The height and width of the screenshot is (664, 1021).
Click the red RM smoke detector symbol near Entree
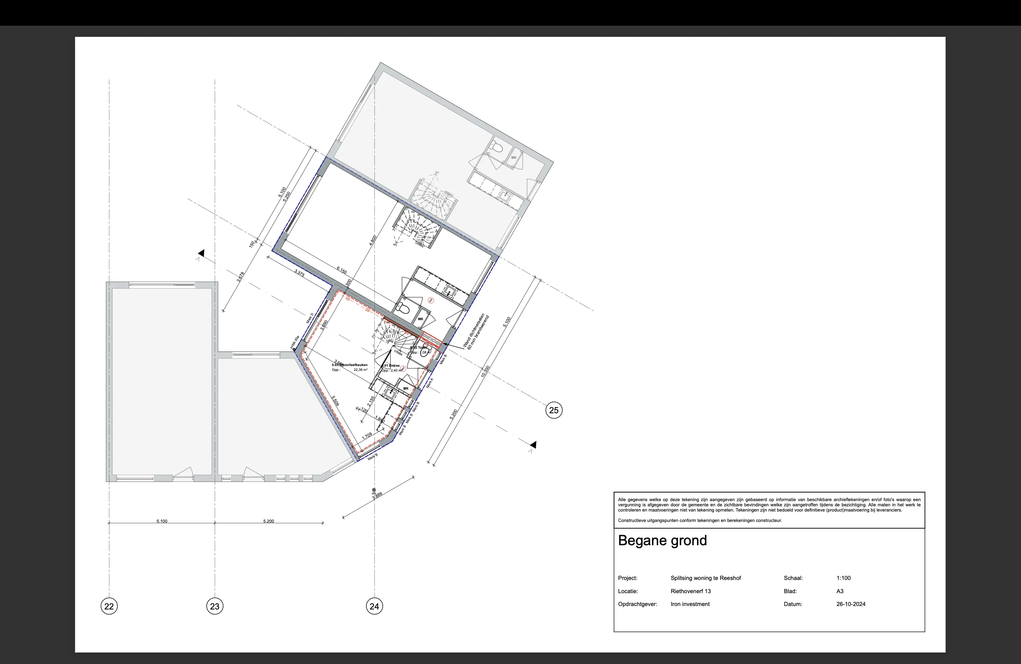coord(403,368)
